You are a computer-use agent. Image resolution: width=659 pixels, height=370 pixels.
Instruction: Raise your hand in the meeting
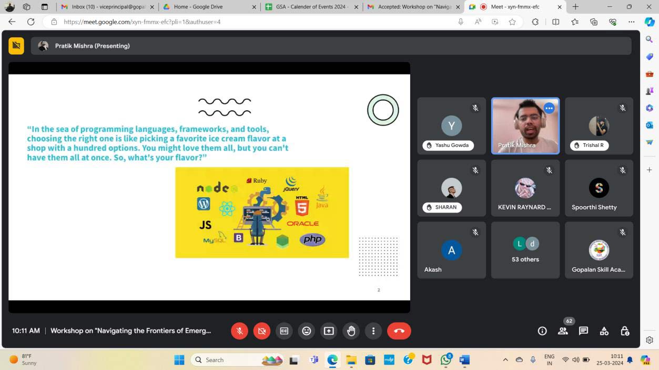351,331
